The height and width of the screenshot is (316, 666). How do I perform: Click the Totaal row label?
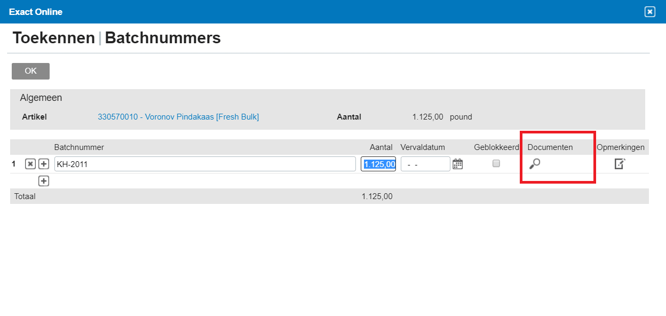click(x=25, y=196)
